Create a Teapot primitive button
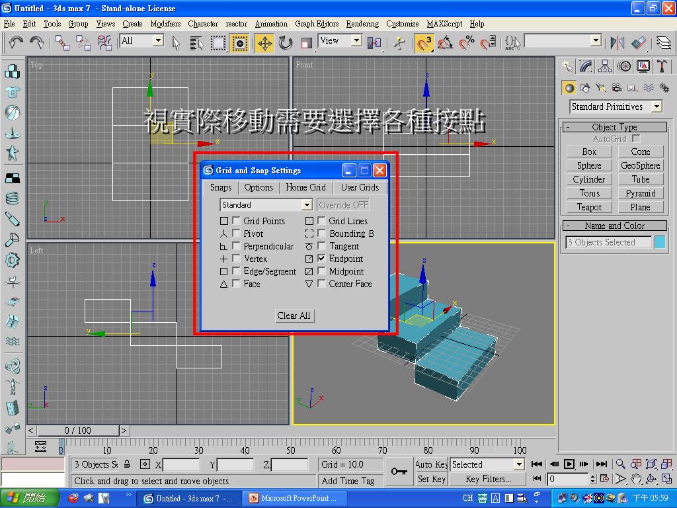The height and width of the screenshot is (508, 677). pos(589,207)
